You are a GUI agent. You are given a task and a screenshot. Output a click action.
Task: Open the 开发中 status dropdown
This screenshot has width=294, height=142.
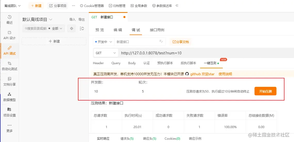click(x=104, y=42)
